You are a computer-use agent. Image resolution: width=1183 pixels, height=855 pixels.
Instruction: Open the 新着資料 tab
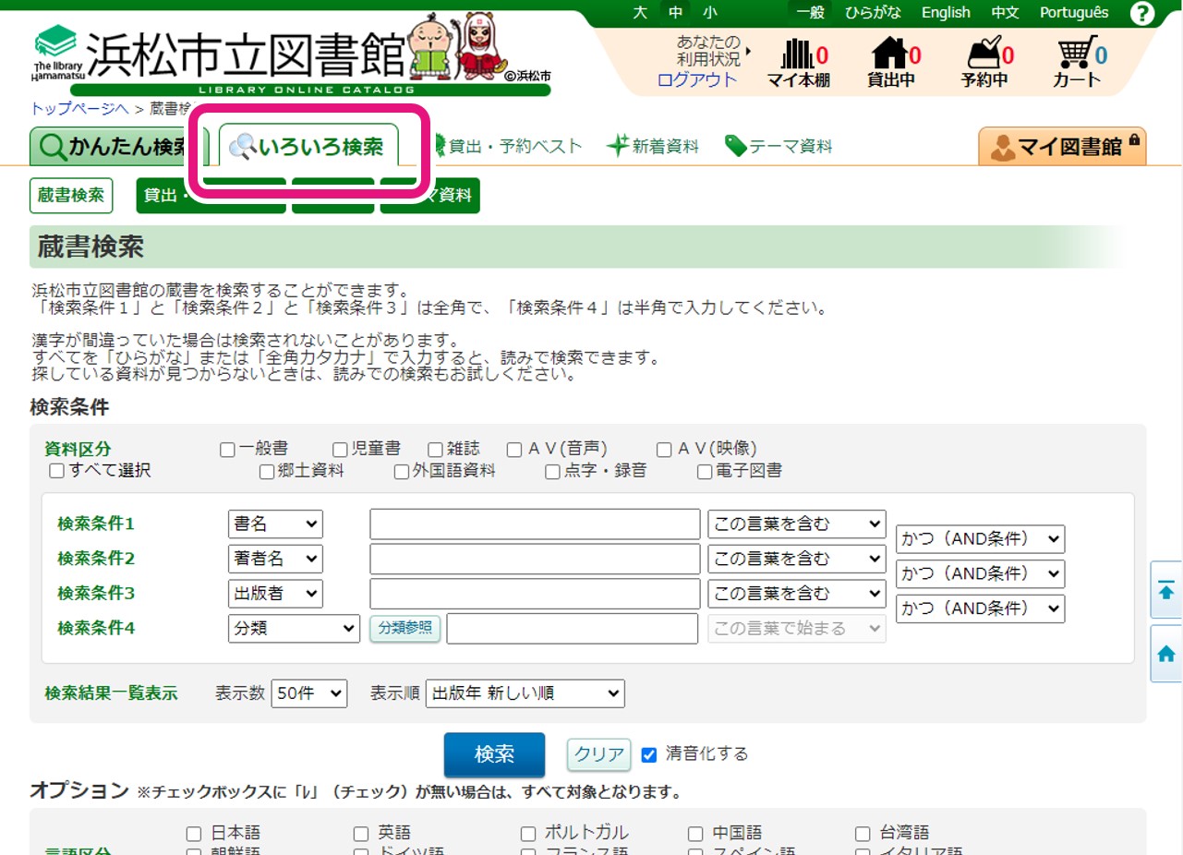[x=653, y=146]
